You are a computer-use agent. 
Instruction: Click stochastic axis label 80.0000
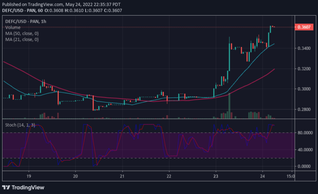[305, 133]
